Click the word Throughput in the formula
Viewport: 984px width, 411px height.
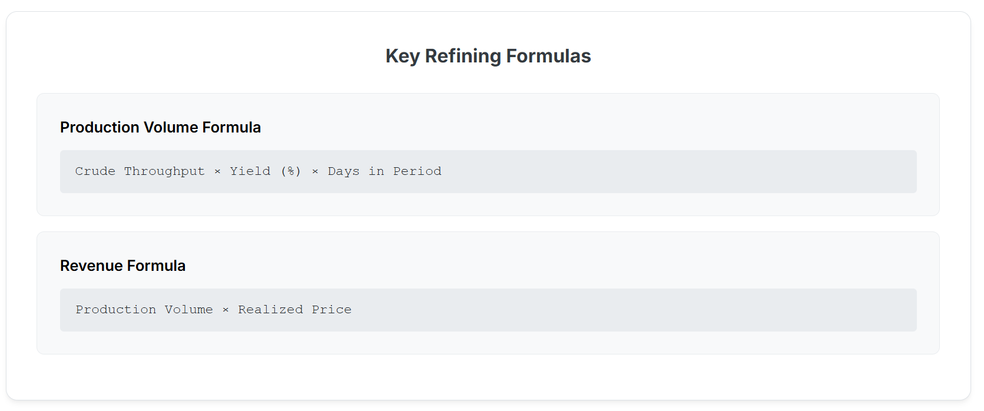[x=164, y=171]
